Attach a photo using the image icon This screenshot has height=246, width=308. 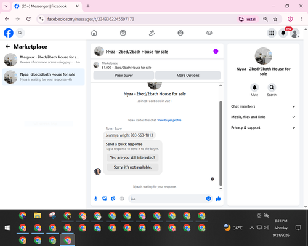tap(105, 199)
